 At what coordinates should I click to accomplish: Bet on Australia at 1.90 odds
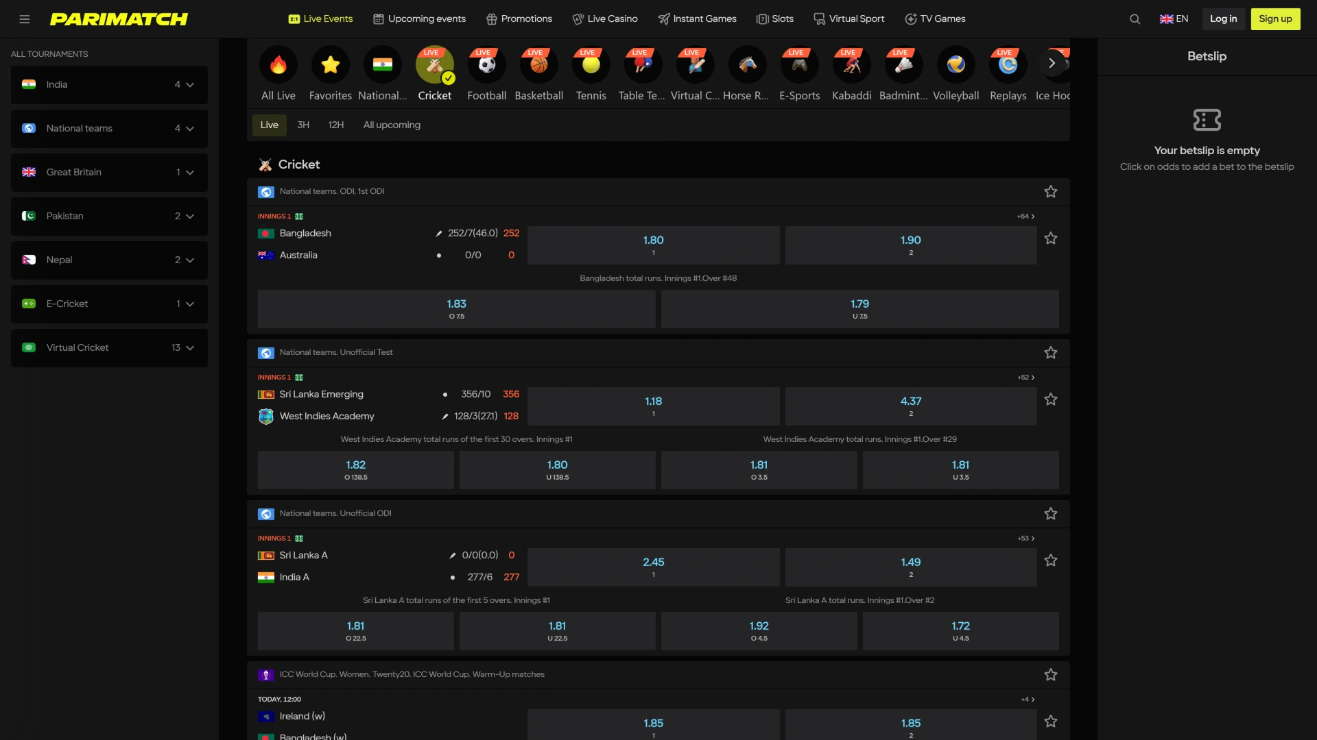click(911, 245)
